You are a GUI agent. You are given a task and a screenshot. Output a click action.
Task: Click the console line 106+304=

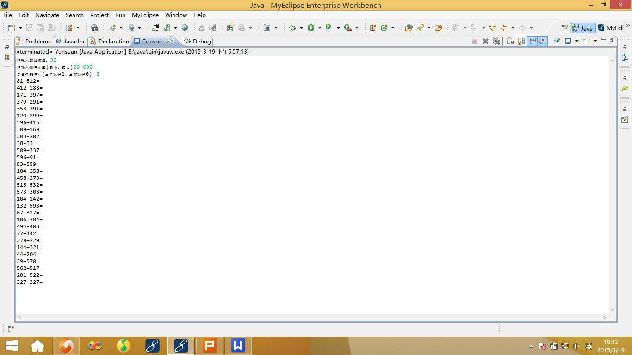[x=30, y=220]
